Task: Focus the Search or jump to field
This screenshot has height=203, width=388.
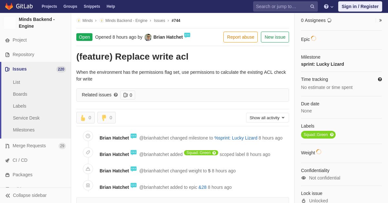Action: pyautogui.click(x=281, y=6)
